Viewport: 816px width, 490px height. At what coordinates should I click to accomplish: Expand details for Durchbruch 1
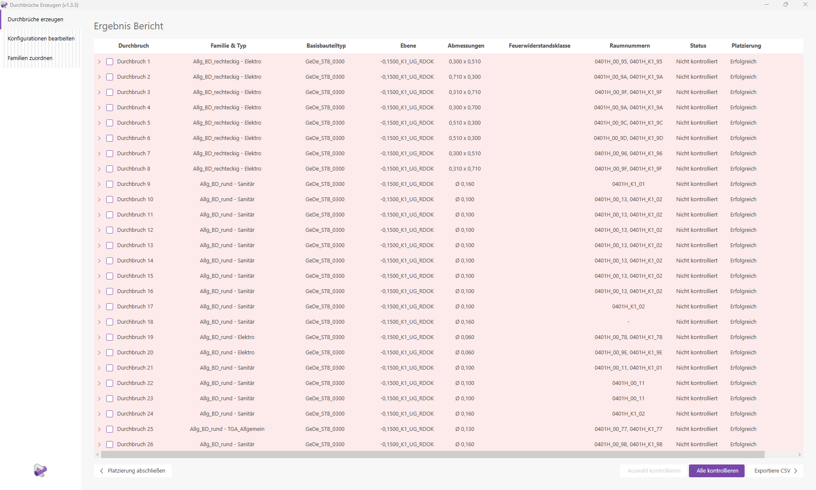coord(99,62)
